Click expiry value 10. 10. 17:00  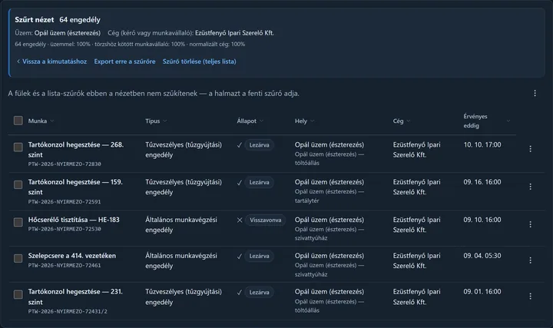[x=482, y=144]
